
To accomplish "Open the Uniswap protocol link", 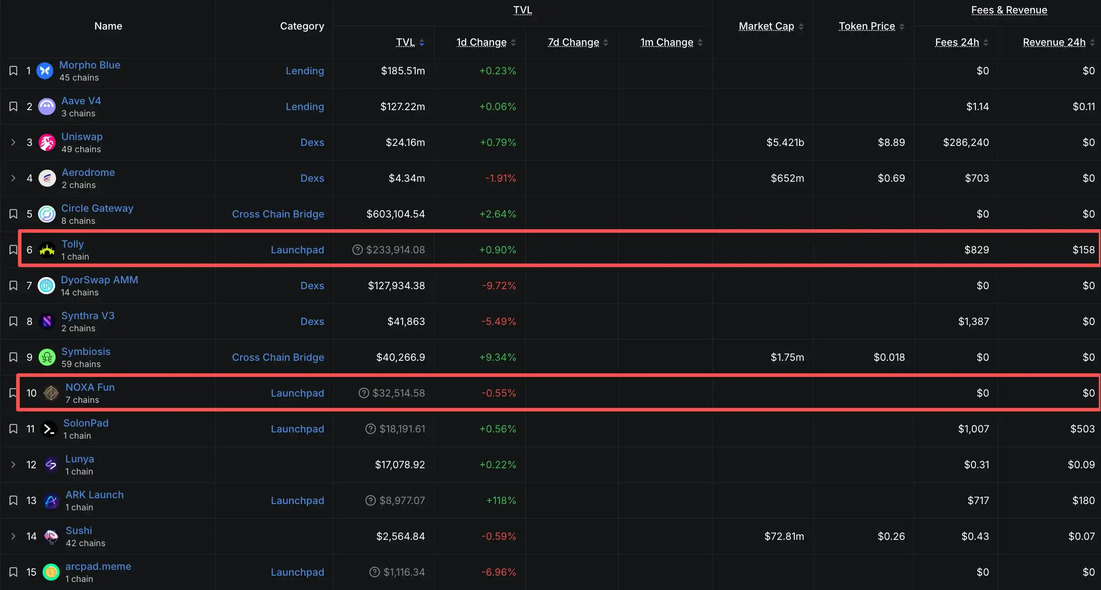I will (x=82, y=137).
